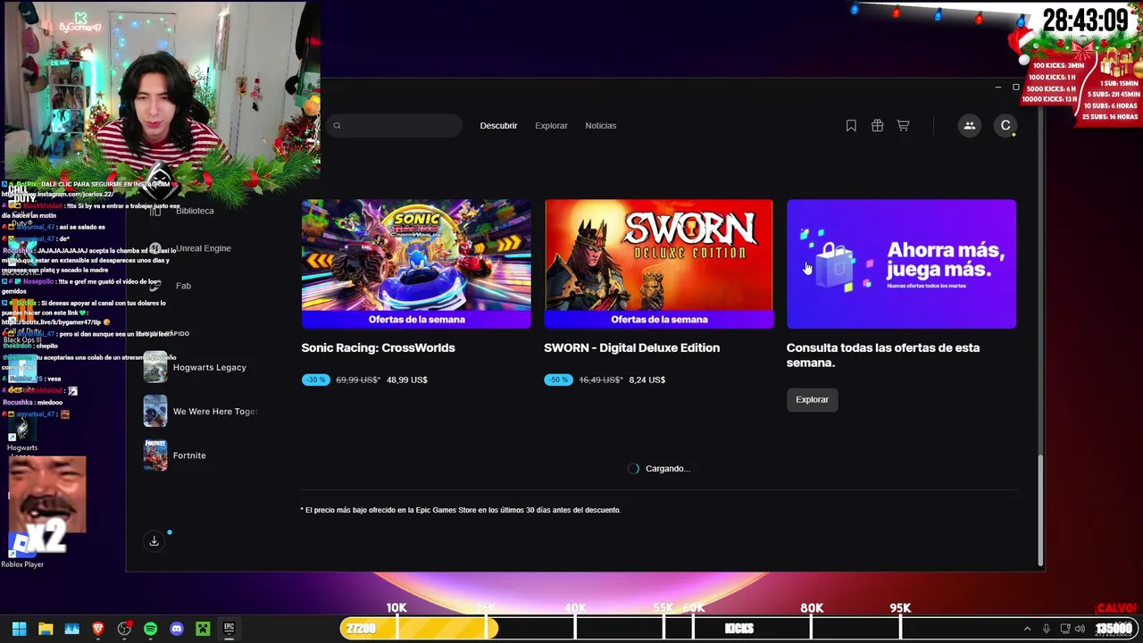This screenshot has width=1143, height=643.
Task: Expand the system tray hidden icons chevron
Action: pyautogui.click(x=1027, y=629)
